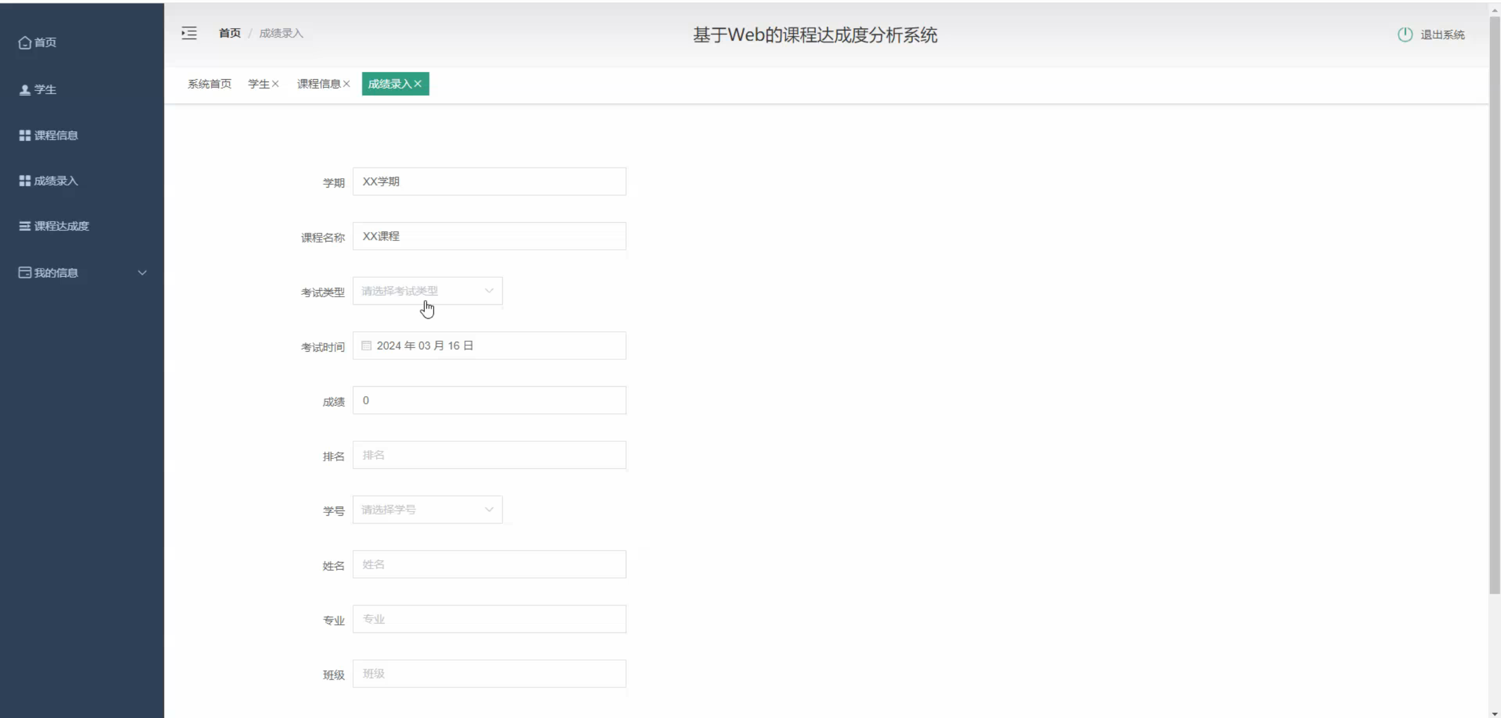Image resolution: width=1501 pixels, height=718 pixels.
Task: Open the 学生 sidebar item
Action: (x=45, y=90)
